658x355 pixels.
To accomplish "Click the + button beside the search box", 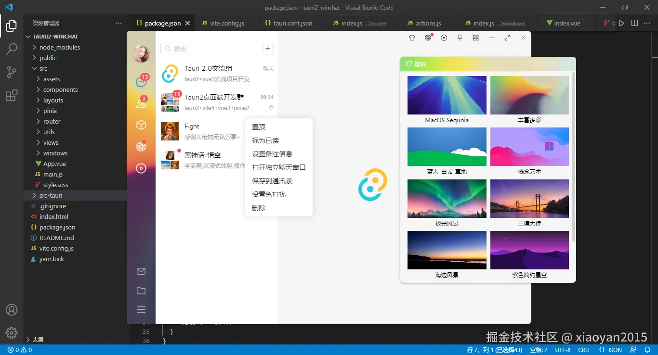I will point(267,49).
